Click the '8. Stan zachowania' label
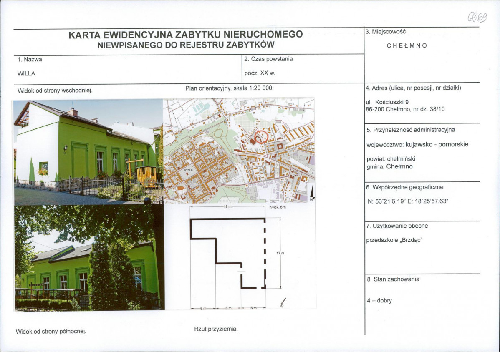 pyautogui.click(x=393, y=279)
